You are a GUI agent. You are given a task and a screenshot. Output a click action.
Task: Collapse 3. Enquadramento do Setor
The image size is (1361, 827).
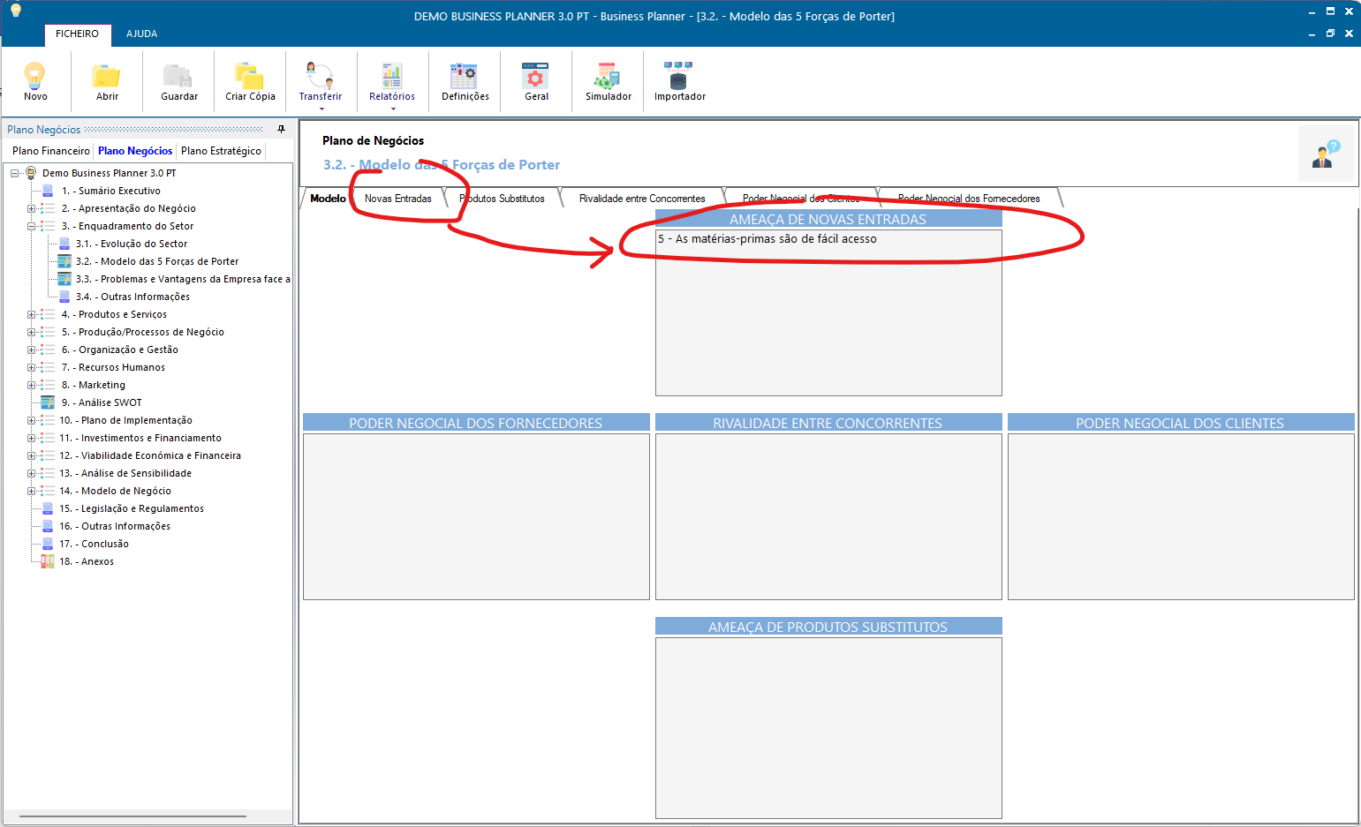pyautogui.click(x=31, y=226)
